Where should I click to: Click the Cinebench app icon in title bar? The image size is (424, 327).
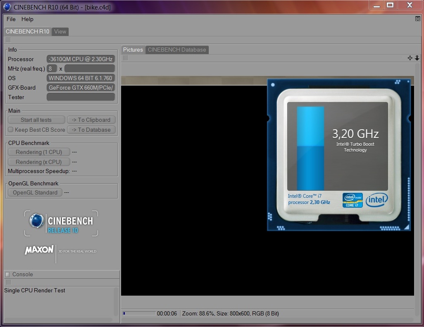pyautogui.click(x=7, y=7)
